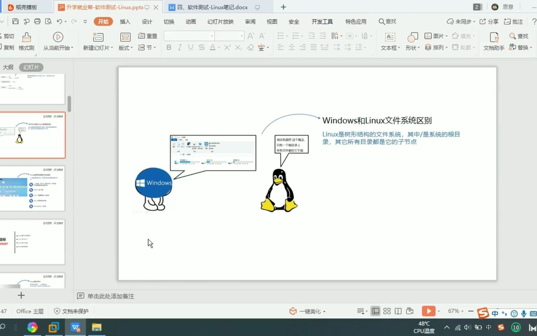Click the New Slide icon
The width and height of the screenshot is (537, 336).
(x=98, y=37)
